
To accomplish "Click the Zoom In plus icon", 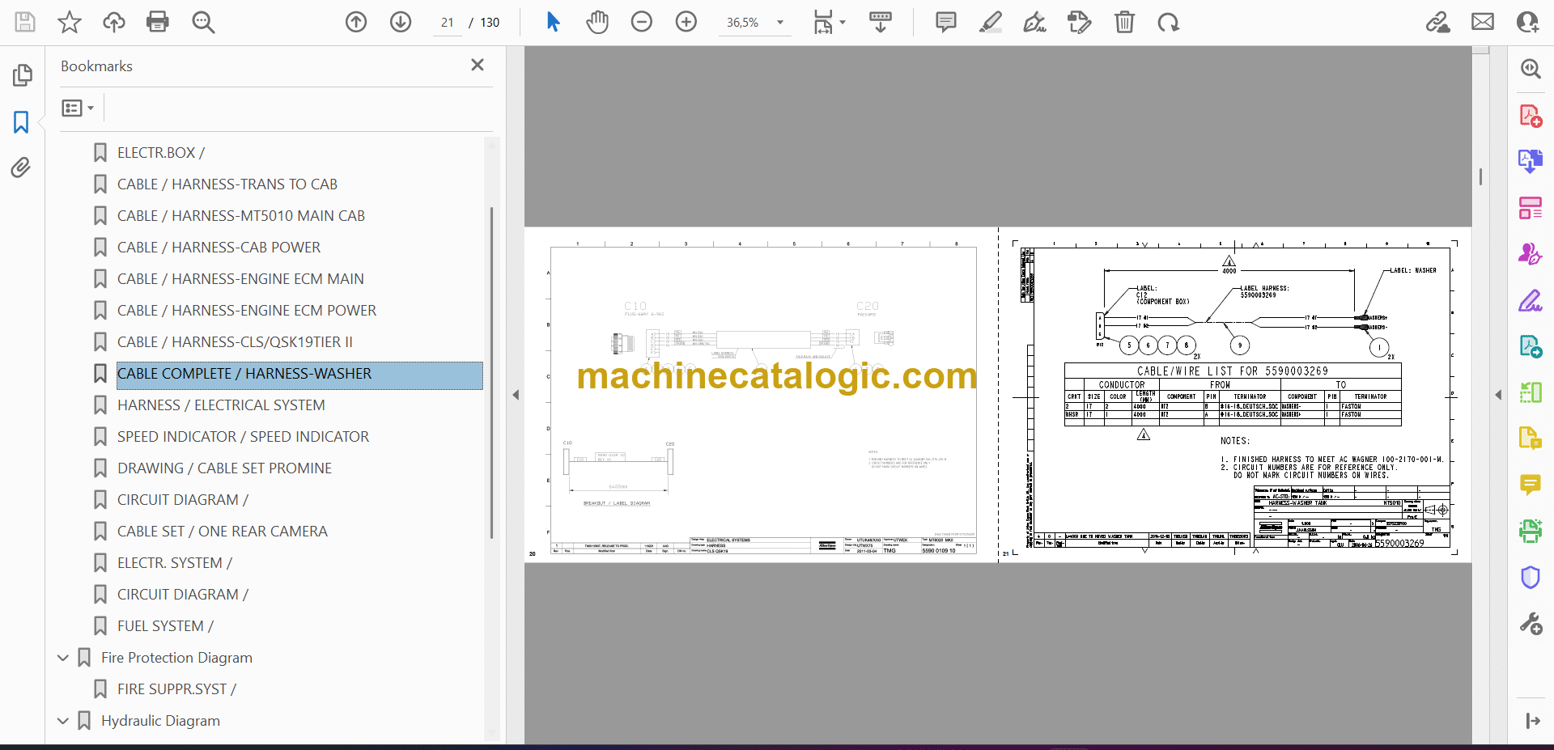I will 686,22.
